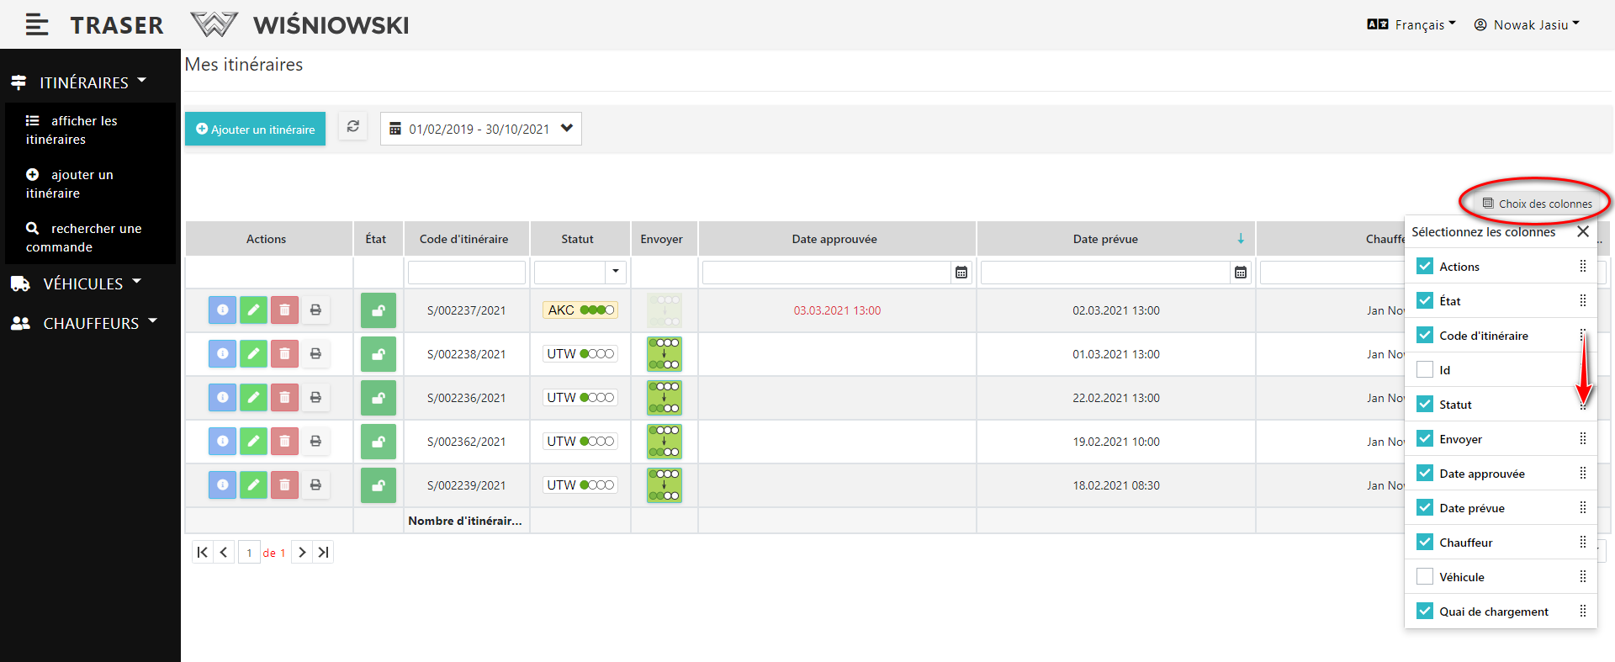Delete route S/002236/2021 with trash icon
This screenshot has width=1615, height=662.
click(284, 398)
